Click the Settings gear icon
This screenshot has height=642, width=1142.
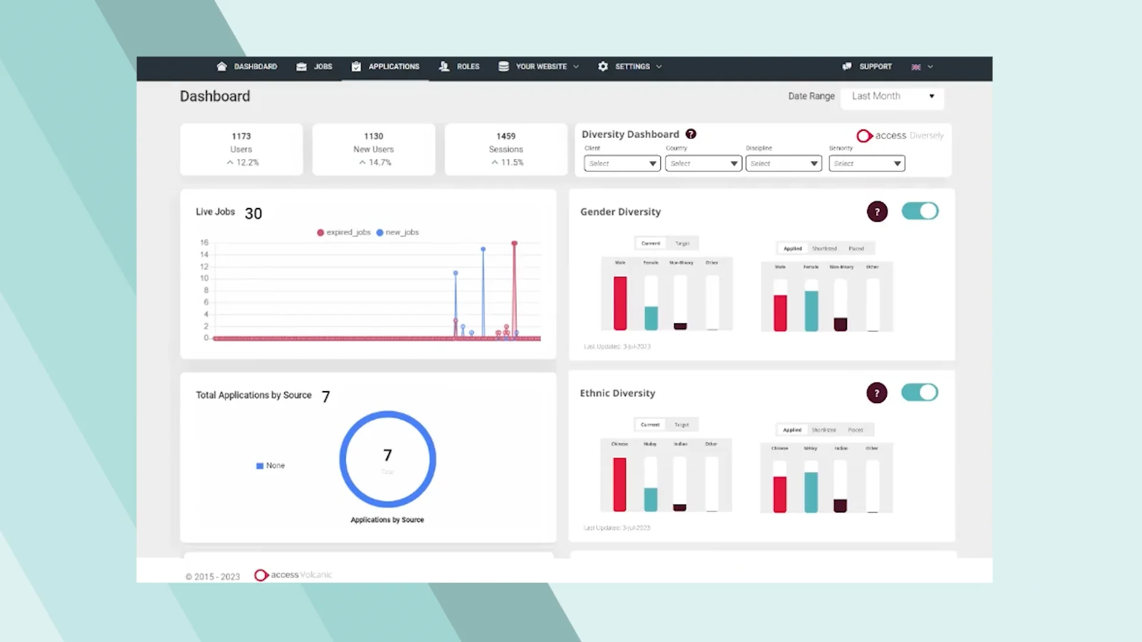point(603,67)
